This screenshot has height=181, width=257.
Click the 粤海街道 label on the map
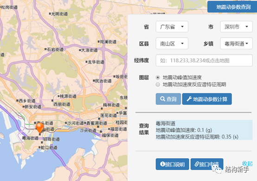(30, 138)
